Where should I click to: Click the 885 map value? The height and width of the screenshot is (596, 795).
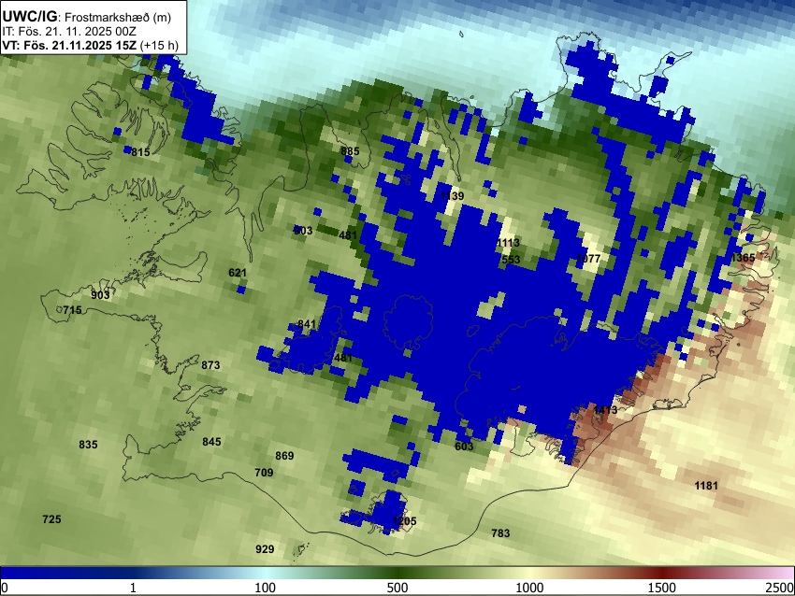350,151
